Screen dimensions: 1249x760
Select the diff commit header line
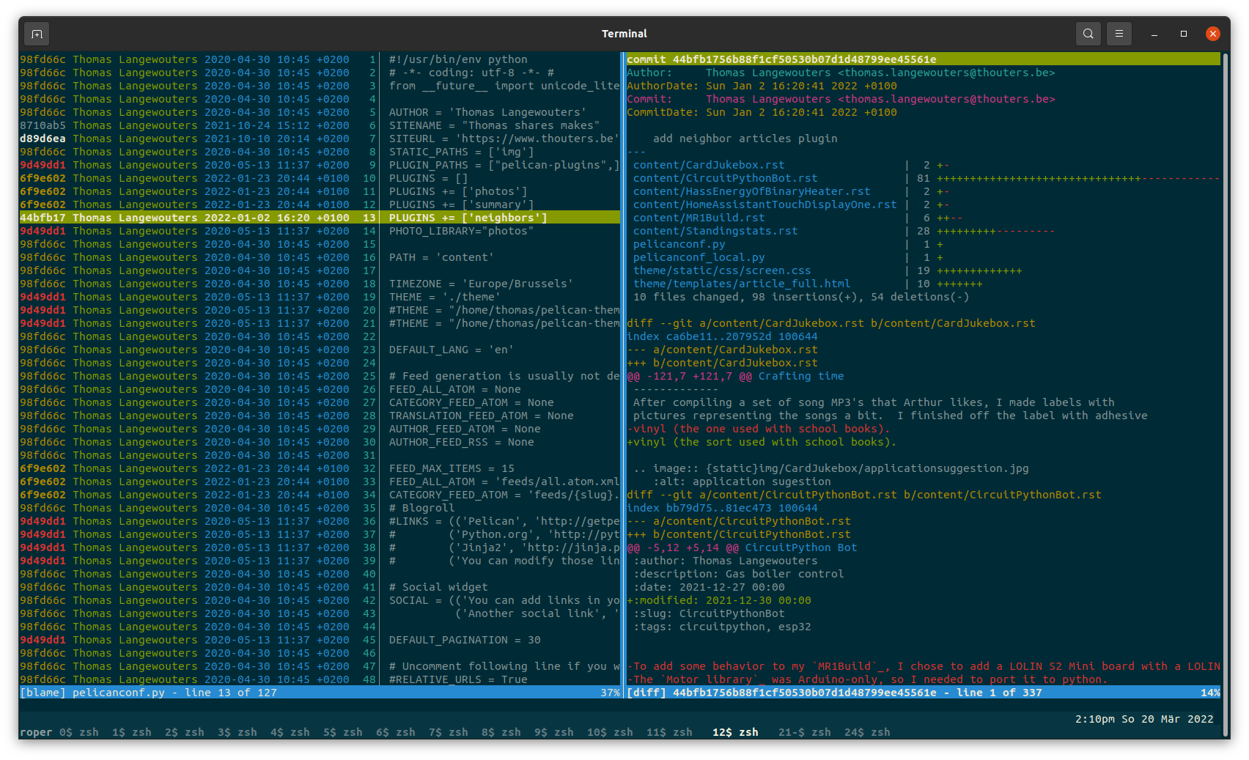pyautogui.click(x=923, y=59)
